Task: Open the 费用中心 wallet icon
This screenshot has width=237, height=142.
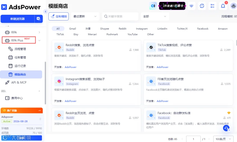Action: click(7, 98)
